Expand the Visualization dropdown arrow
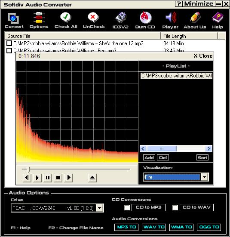Screen dimensions: 230x237 [x=205, y=177]
